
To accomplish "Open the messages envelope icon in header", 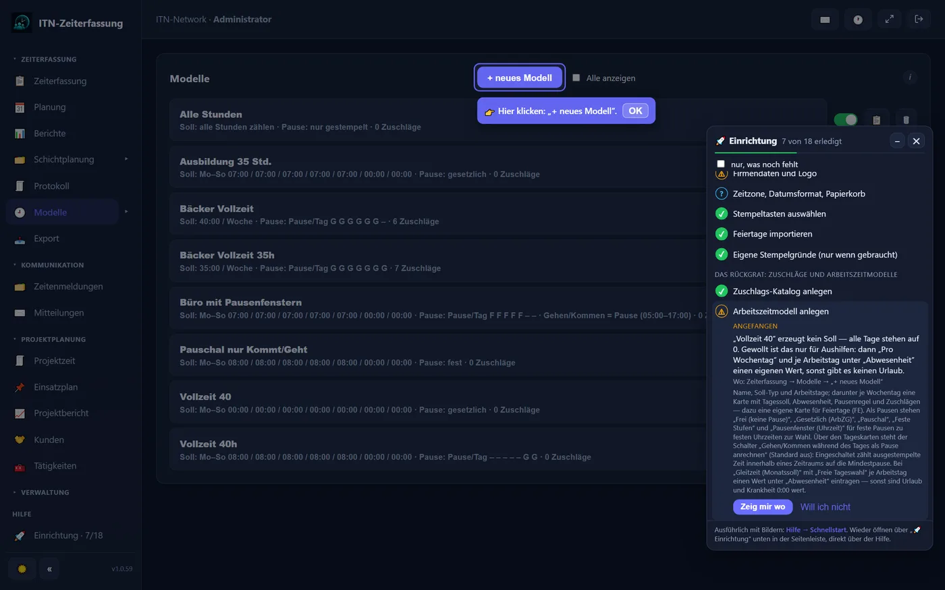I will (825, 20).
